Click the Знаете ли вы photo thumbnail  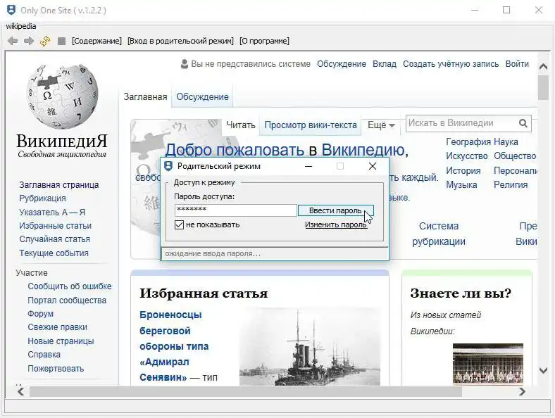pyautogui.click(x=488, y=364)
